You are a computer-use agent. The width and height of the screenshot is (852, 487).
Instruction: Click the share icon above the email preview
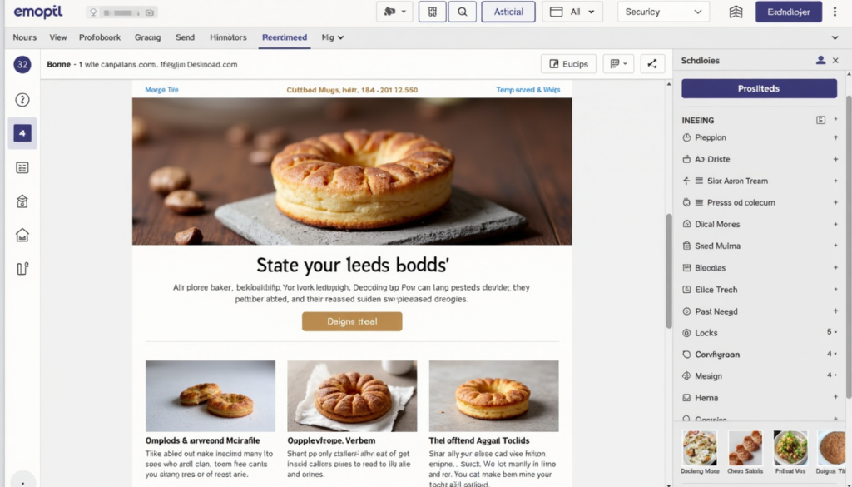pos(652,64)
